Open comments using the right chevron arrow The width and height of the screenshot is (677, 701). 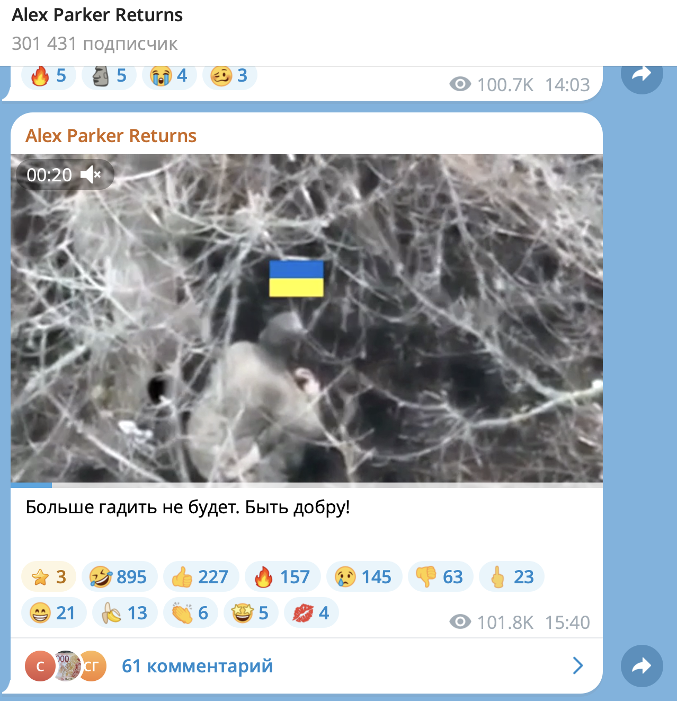pos(578,665)
